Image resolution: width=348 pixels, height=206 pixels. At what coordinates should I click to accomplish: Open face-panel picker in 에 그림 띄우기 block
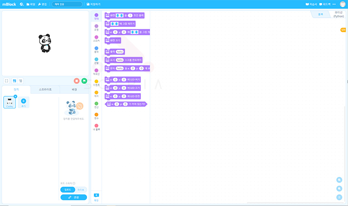coord(115,24)
